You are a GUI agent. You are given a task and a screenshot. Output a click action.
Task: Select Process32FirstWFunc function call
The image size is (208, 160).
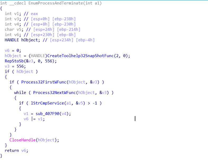44,82
